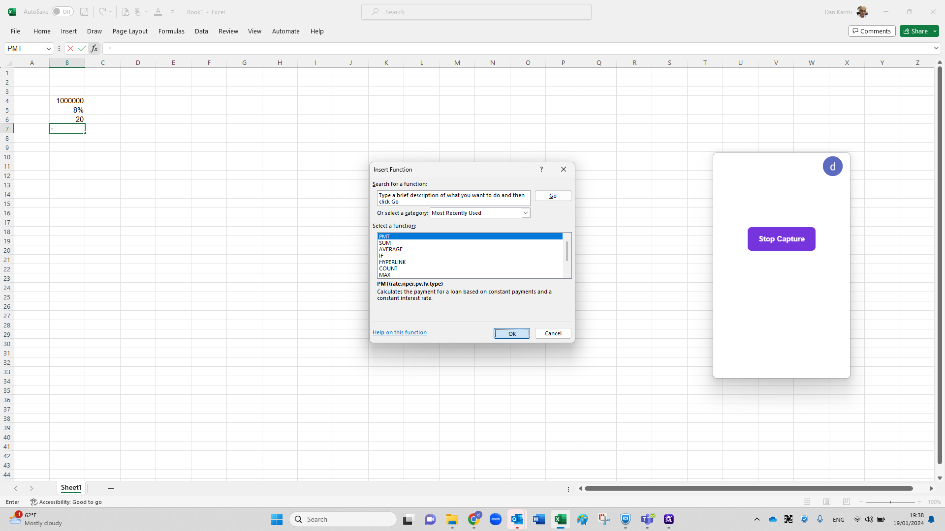
Task: Click the Excel app logo icon
Action: pos(12,12)
